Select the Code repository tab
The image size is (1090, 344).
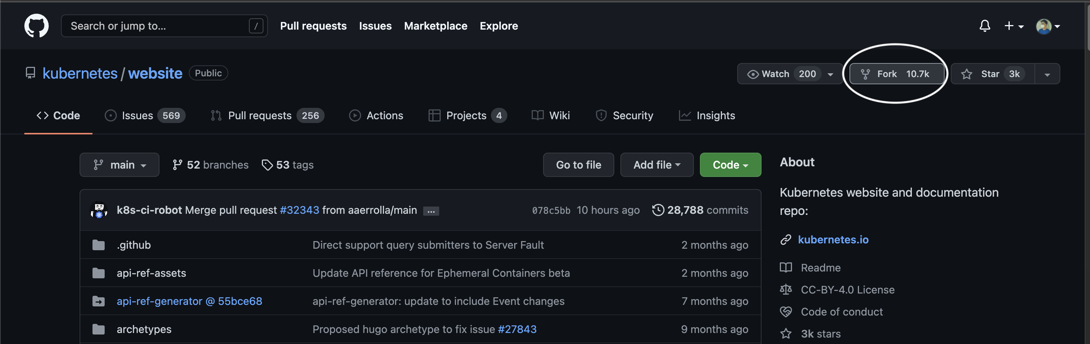pyautogui.click(x=58, y=115)
